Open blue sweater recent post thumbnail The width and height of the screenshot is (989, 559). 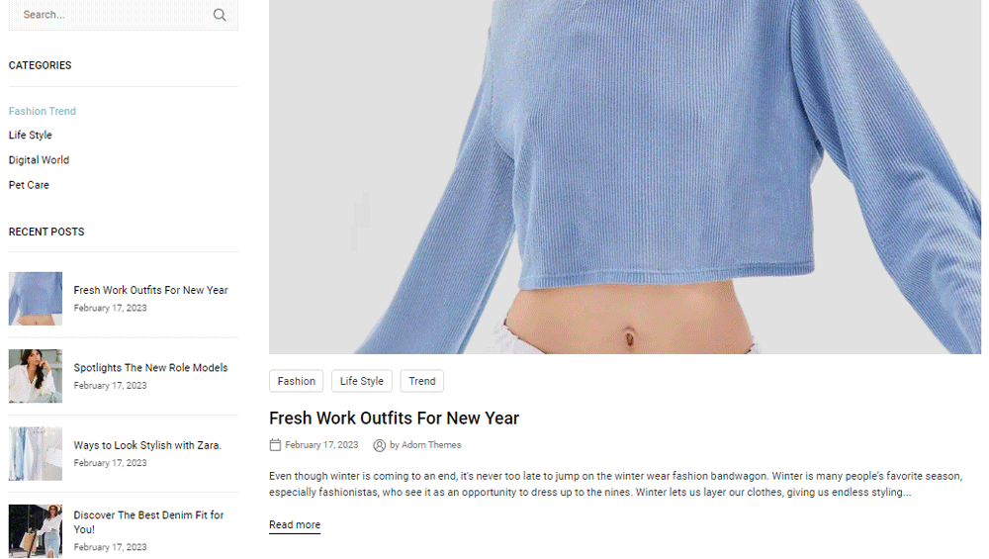tap(36, 299)
